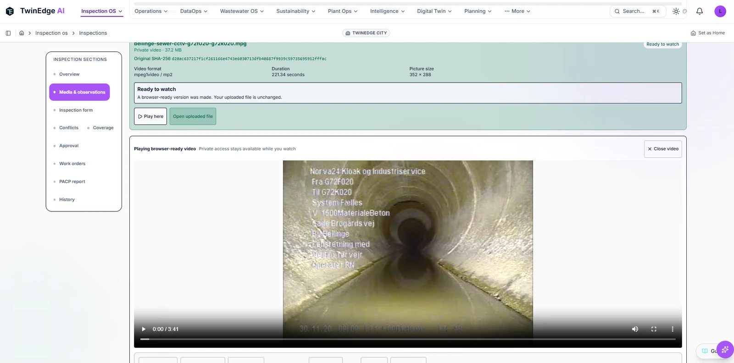Open the History section
This screenshot has height=363, width=734.
click(x=67, y=199)
